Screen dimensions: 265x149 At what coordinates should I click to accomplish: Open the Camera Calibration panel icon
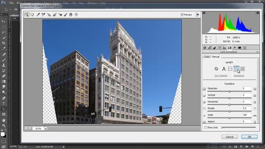239,48
